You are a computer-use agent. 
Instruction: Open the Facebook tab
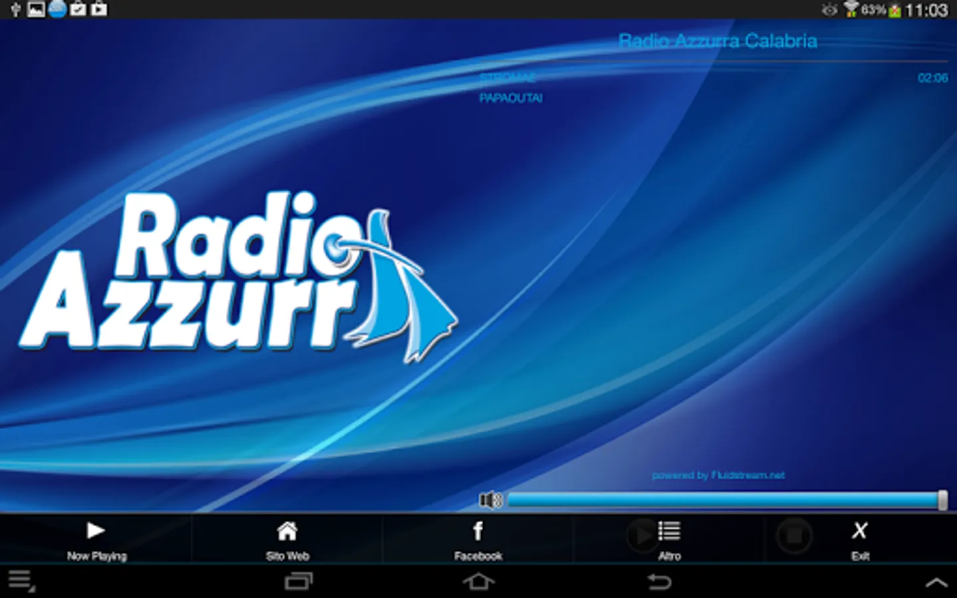tap(478, 540)
